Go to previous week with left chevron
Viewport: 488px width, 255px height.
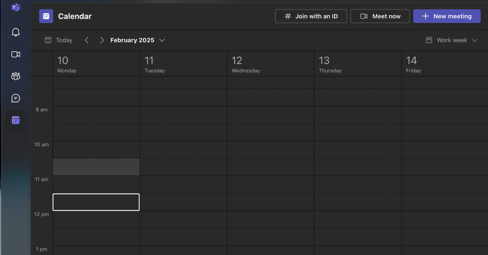[x=86, y=40]
